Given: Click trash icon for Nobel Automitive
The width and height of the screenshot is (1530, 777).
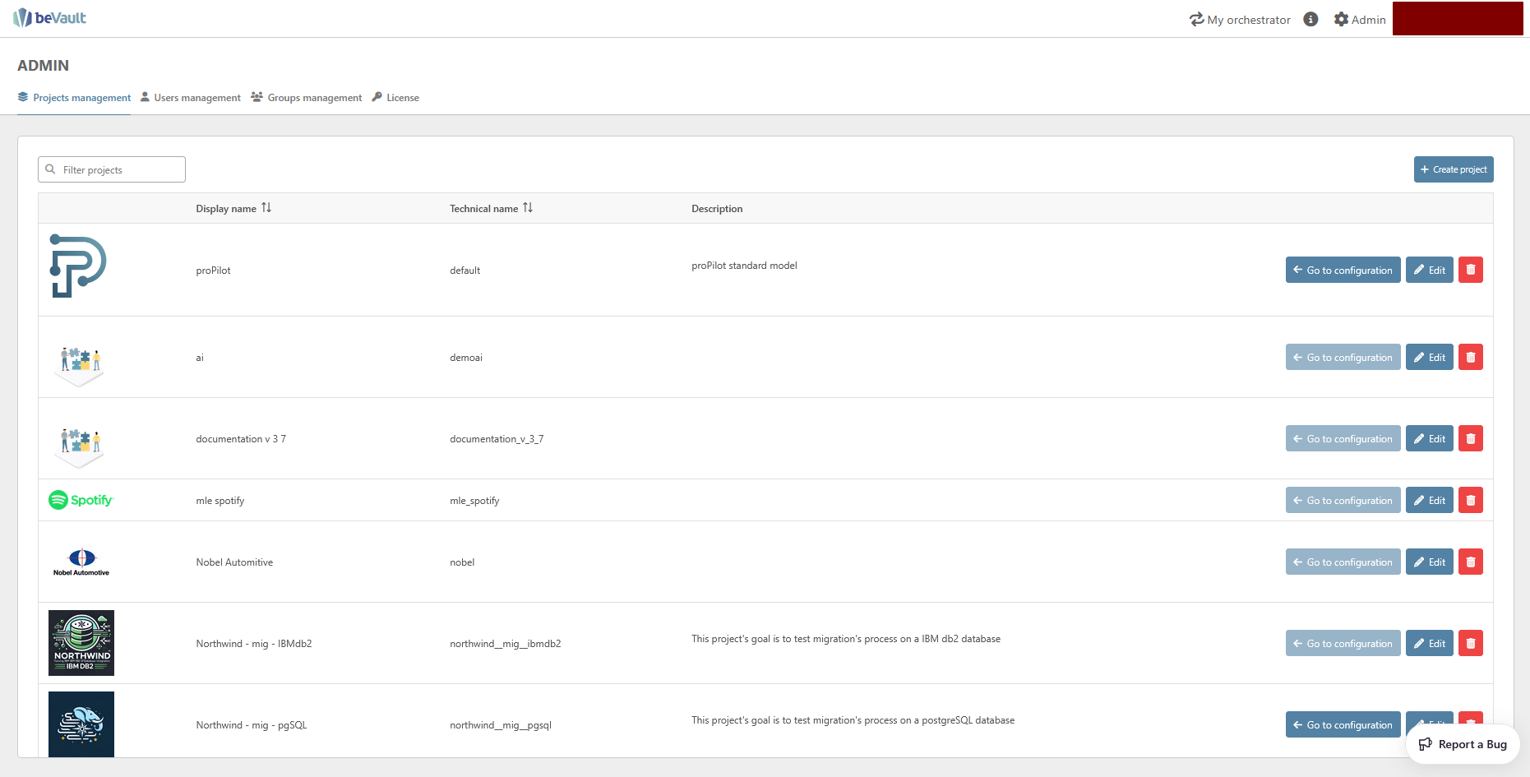Looking at the screenshot, I should (1470, 562).
